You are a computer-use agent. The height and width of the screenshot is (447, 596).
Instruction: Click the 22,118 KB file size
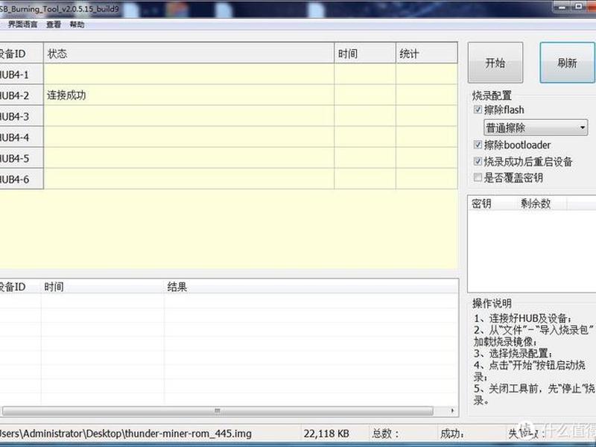326,434
